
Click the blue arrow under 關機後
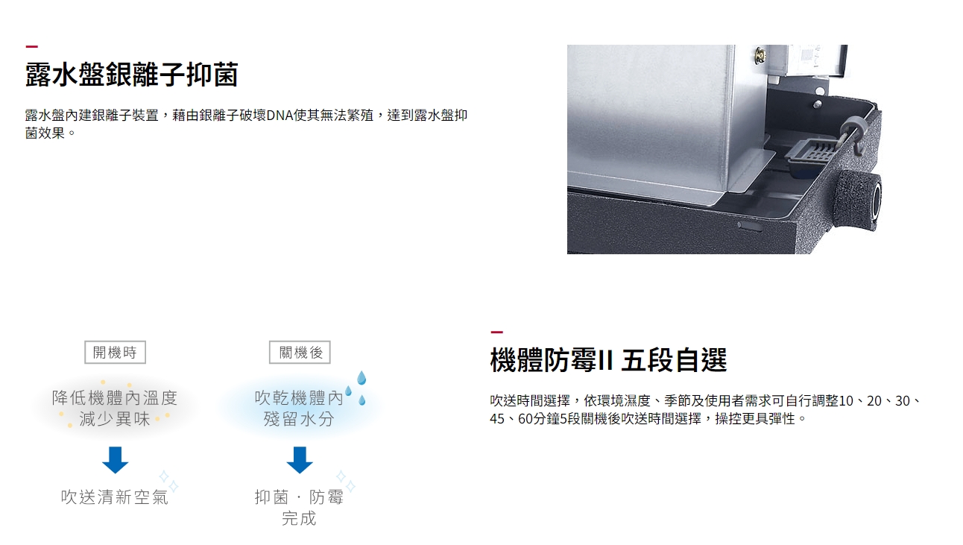(x=300, y=460)
